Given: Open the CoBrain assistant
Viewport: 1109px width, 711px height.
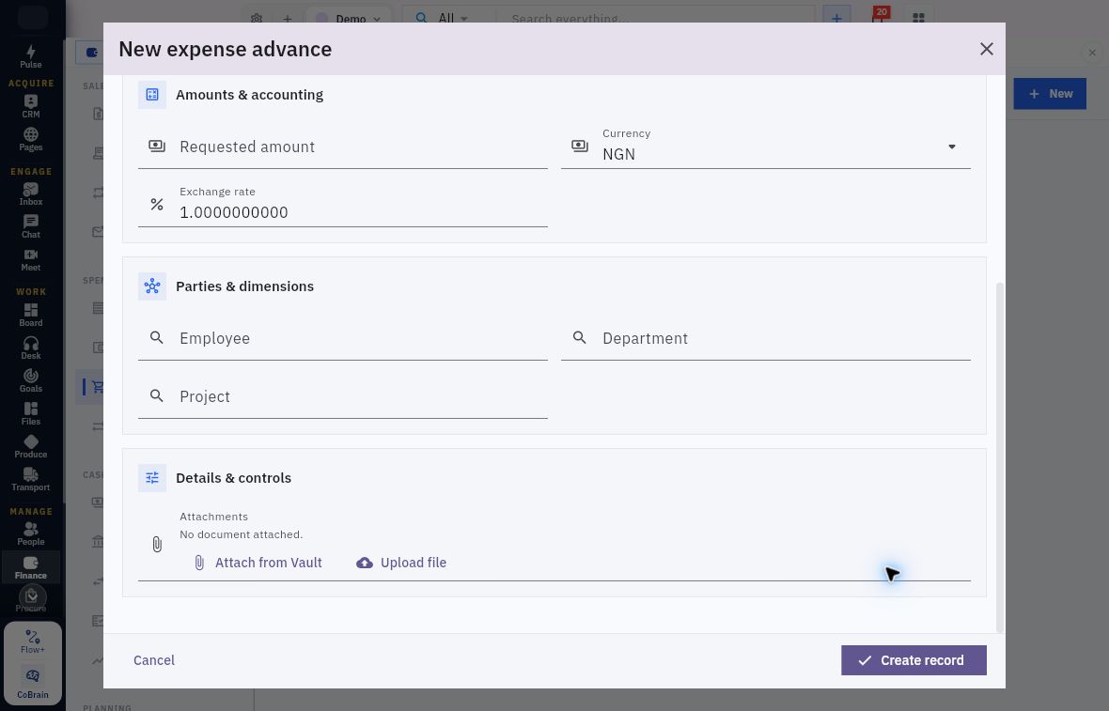Looking at the screenshot, I should [x=33, y=684].
